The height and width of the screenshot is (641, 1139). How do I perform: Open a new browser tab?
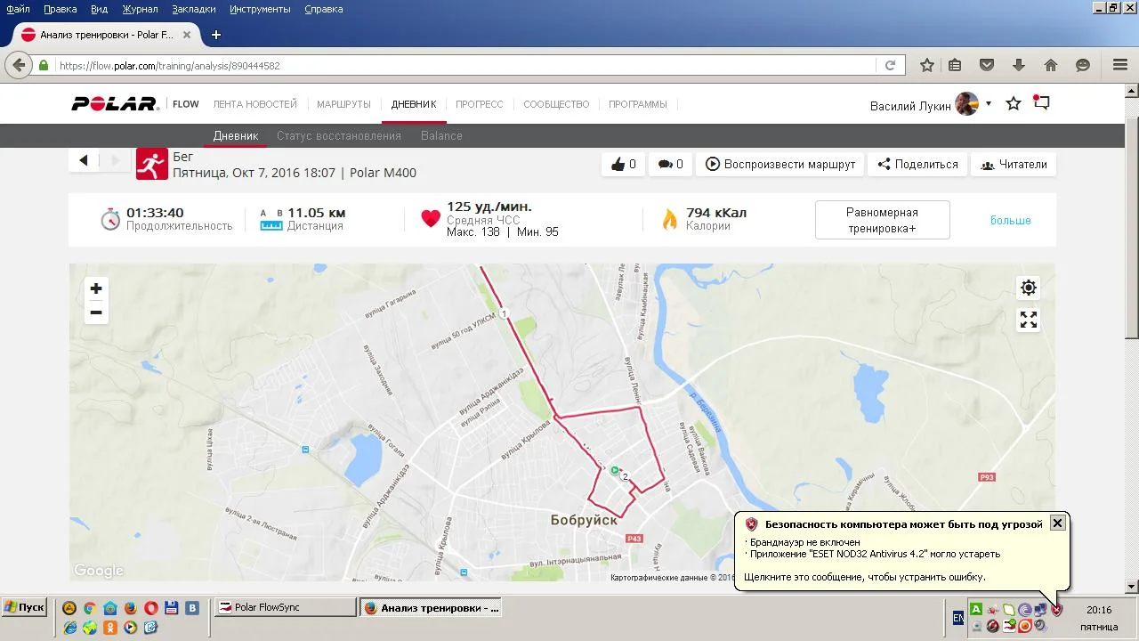click(x=216, y=35)
